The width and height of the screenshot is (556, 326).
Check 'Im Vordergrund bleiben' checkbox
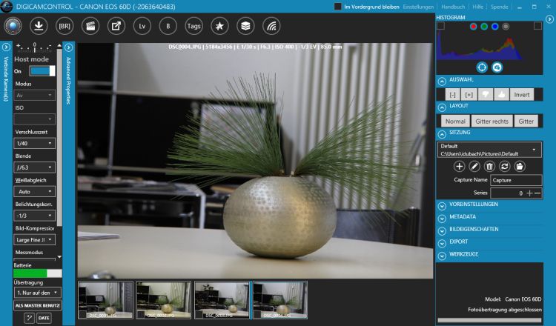point(338,6)
